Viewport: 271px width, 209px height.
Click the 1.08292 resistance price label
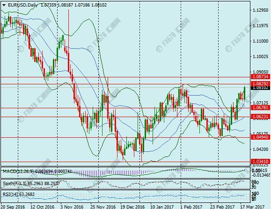click(x=260, y=84)
